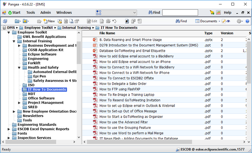Image resolution: width=252 pixels, height=153 pixels.
Task: Collapse the Employee Toolkit tree node
Action: [x=9, y=32]
